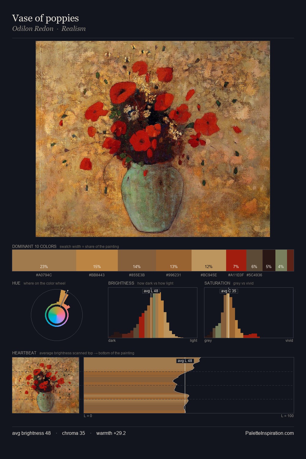Open the main poppies painting image
The height and width of the screenshot is (459, 306).
(153, 139)
